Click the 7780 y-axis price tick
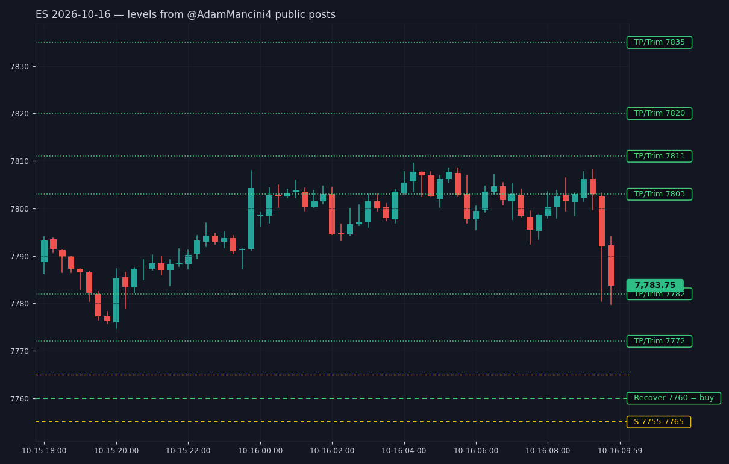The image size is (729, 464). 20,303
